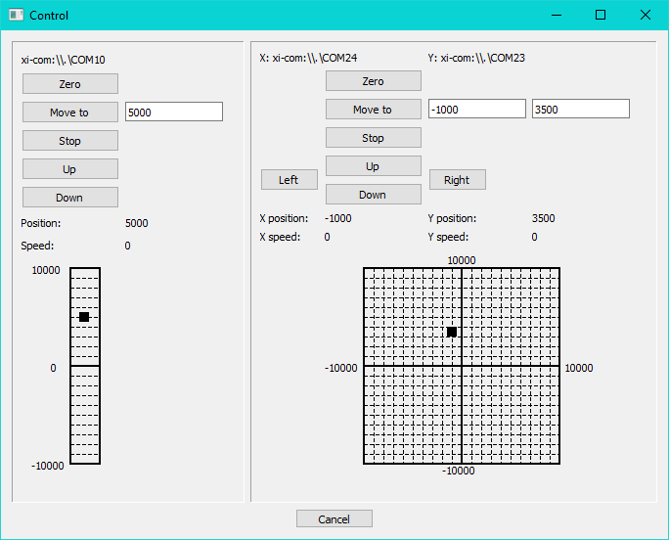Move X axis with Right button
Image resolution: width=669 pixels, height=540 pixels.
(457, 180)
